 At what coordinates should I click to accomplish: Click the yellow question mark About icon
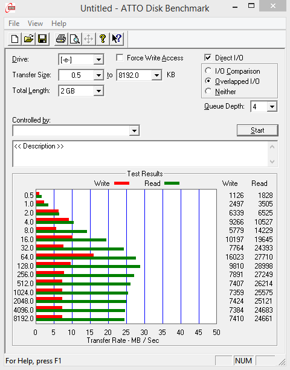(x=103, y=39)
